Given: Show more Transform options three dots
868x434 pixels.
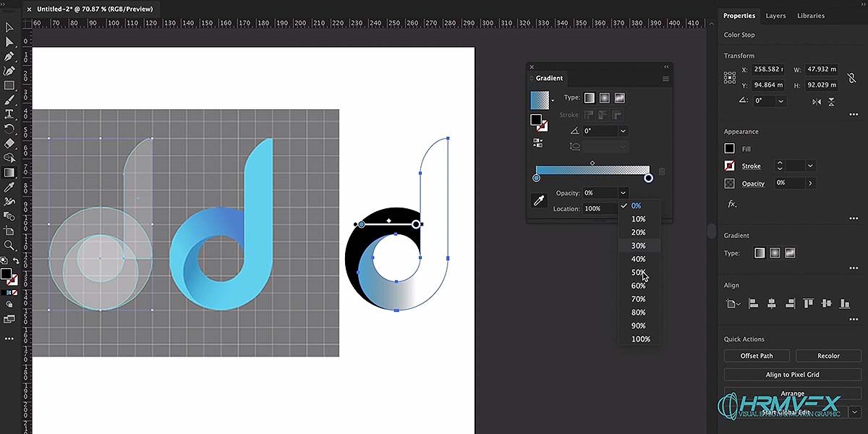Looking at the screenshot, I should coord(854,114).
